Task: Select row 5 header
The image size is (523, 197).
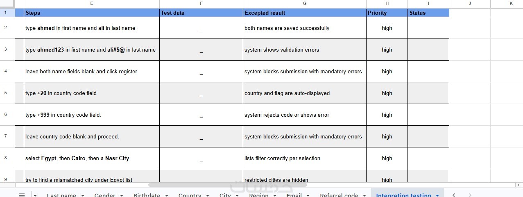Action: click(6, 93)
